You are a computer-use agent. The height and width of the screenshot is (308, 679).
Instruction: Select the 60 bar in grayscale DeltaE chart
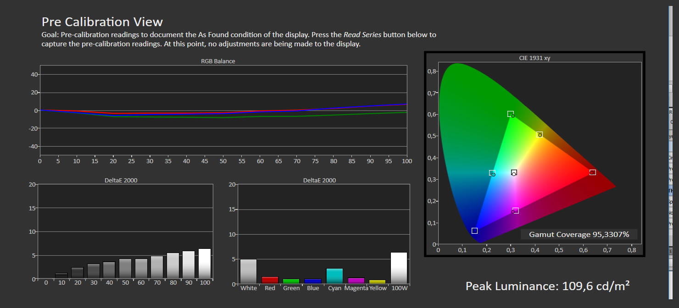click(141, 269)
